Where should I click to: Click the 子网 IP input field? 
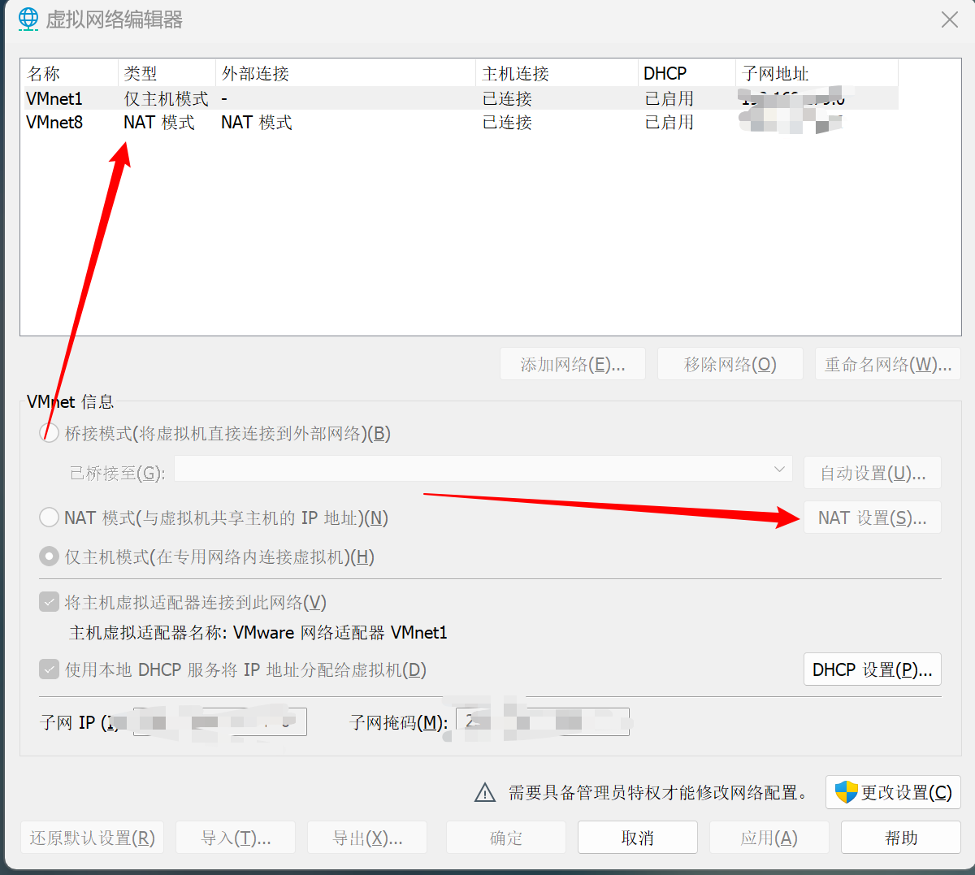(x=220, y=722)
